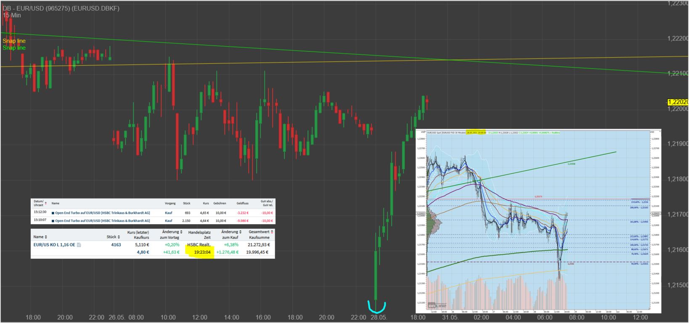Viewport: 689px width, 323px height.
Task: Click the +41,63 € daily change value
Action: [171, 252]
